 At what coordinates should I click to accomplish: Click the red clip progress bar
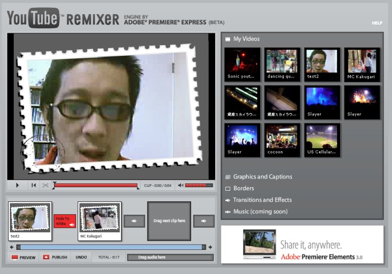[96, 186]
